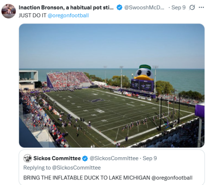This screenshot has width=207, height=185.
Task: Click the @SickosCommittee handle beside the name
Action: pos(114,158)
